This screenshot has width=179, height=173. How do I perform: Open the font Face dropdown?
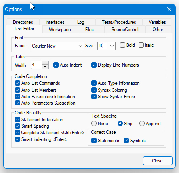click(x=57, y=46)
